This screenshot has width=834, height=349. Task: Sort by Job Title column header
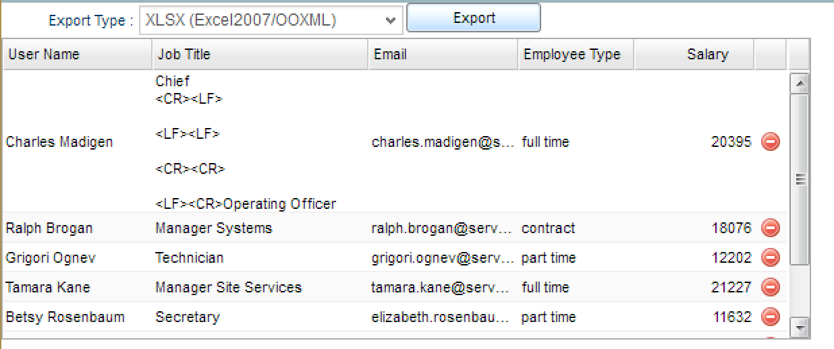[x=260, y=55]
